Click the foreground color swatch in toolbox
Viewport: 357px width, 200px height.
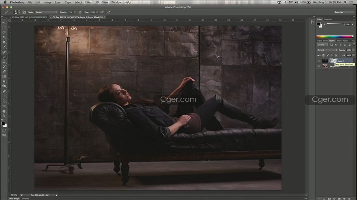tap(3, 124)
